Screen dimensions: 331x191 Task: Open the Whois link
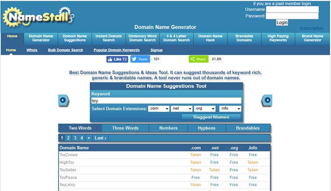32,50
